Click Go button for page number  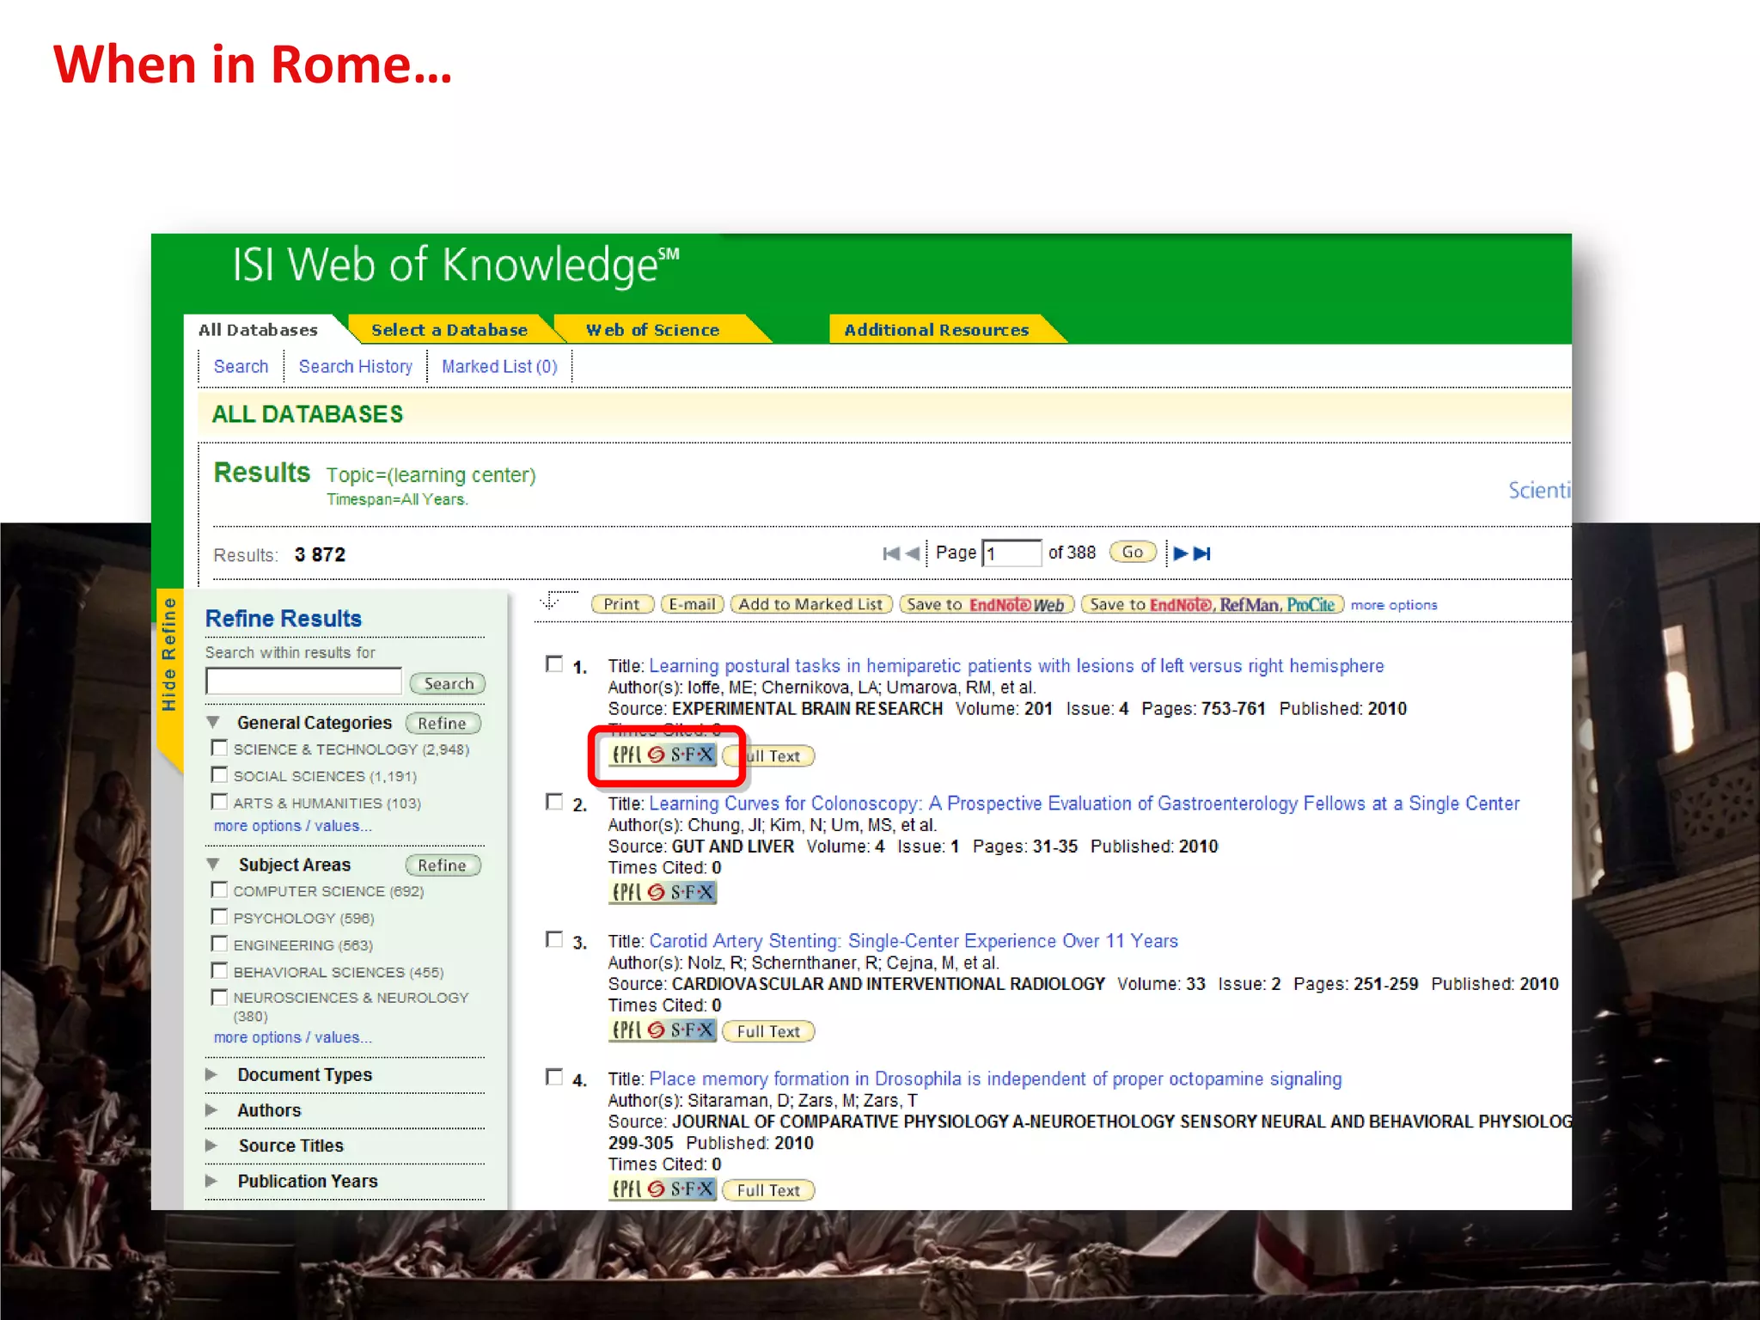1133,552
